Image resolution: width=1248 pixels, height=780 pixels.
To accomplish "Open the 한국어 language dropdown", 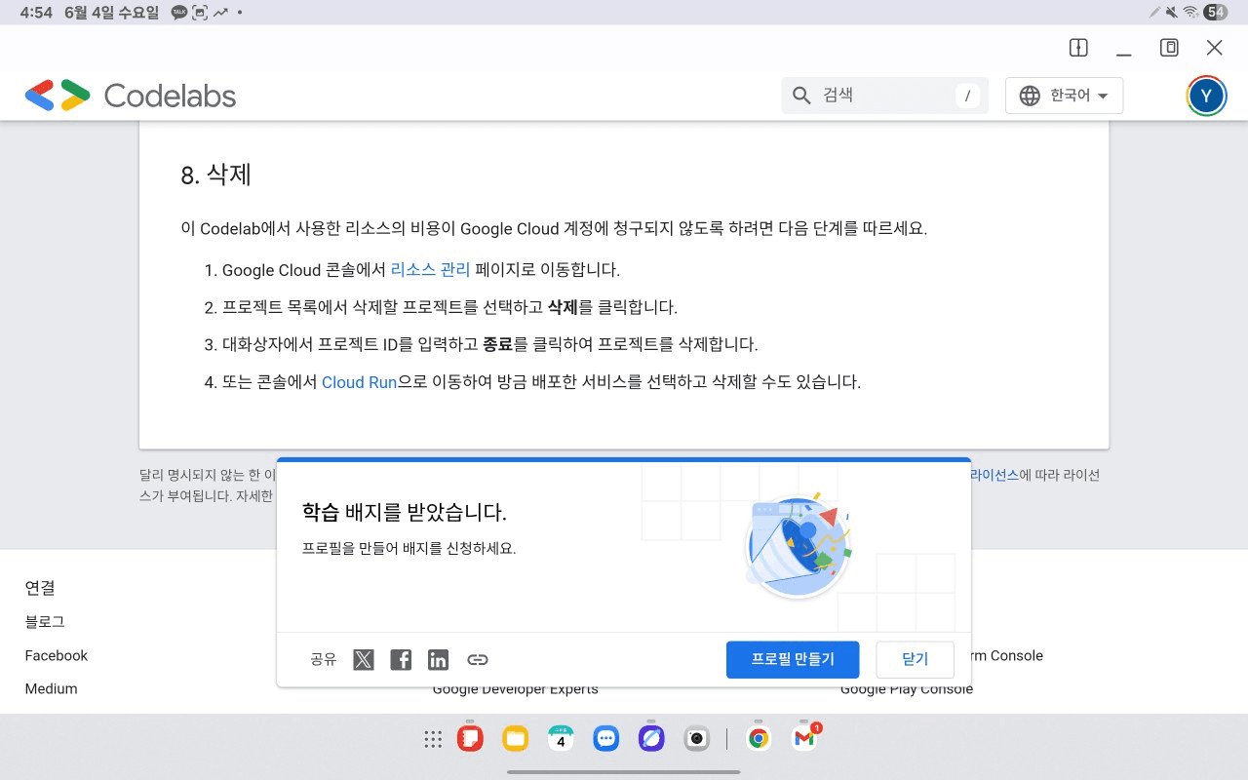I will tap(1064, 96).
